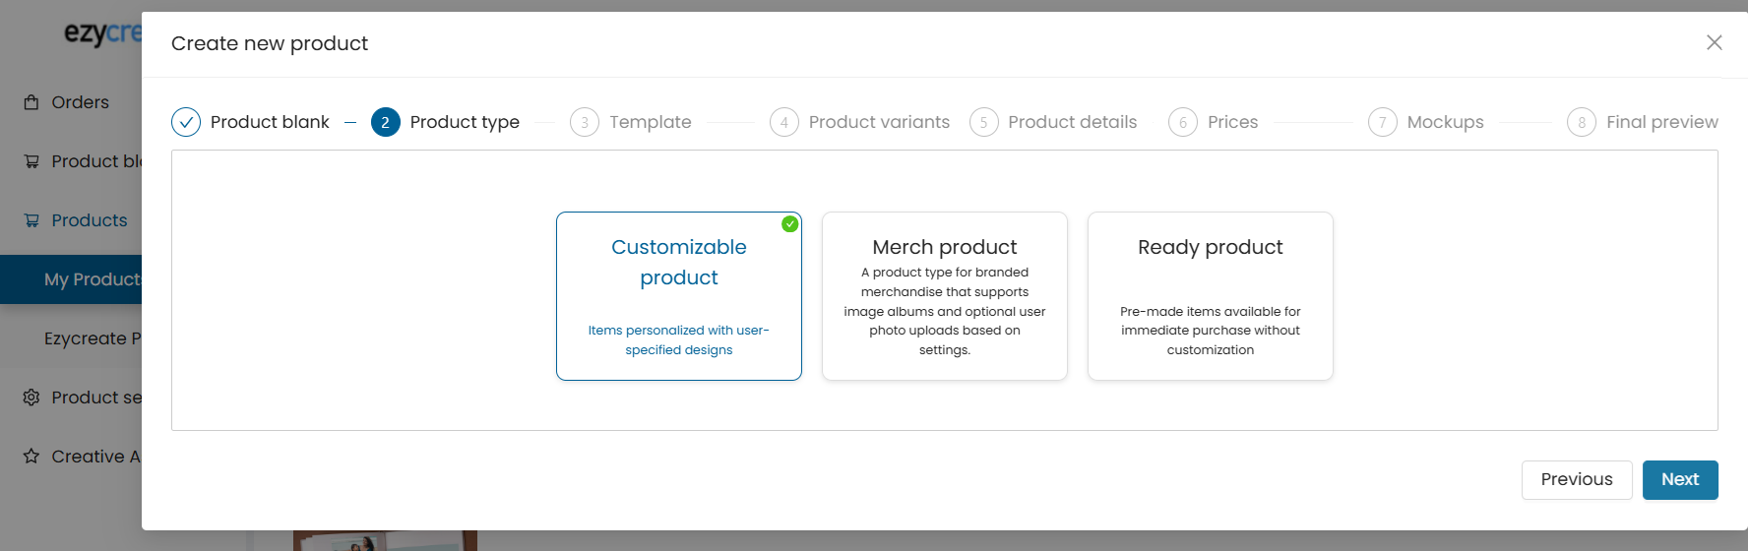This screenshot has height=551, width=1748.
Task: Click the Creative star icon in sidebar
Action: click(31, 457)
